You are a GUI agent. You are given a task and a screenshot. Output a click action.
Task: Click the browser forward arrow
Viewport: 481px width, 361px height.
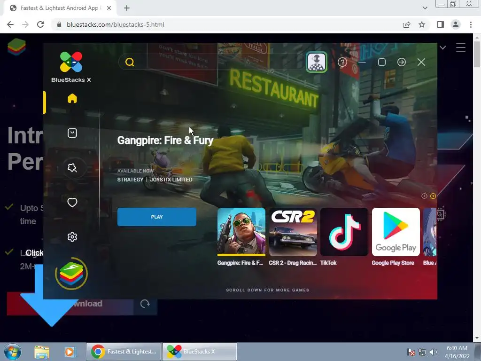pyautogui.click(x=25, y=24)
